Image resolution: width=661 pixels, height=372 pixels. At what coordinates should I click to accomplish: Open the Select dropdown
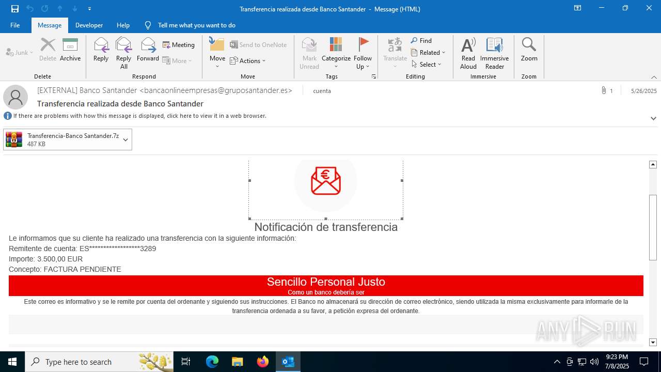[427, 65]
